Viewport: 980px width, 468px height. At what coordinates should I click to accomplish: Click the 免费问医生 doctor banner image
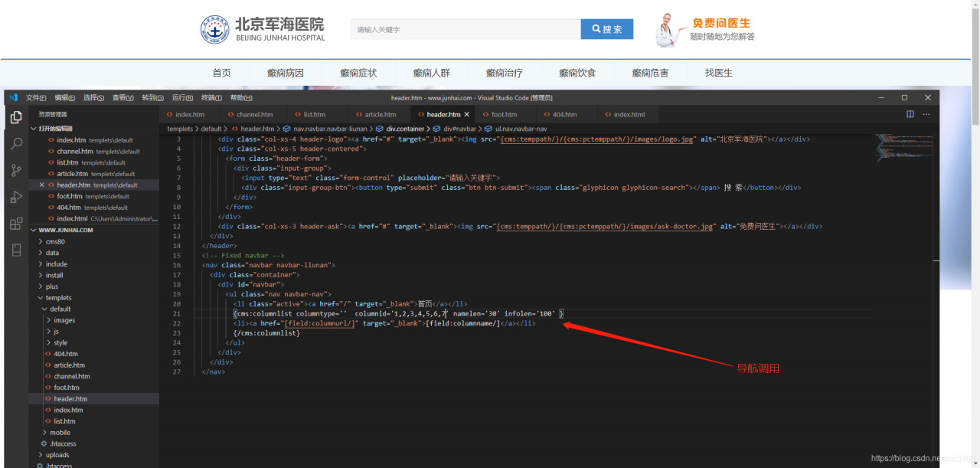(x=704, y=30)
